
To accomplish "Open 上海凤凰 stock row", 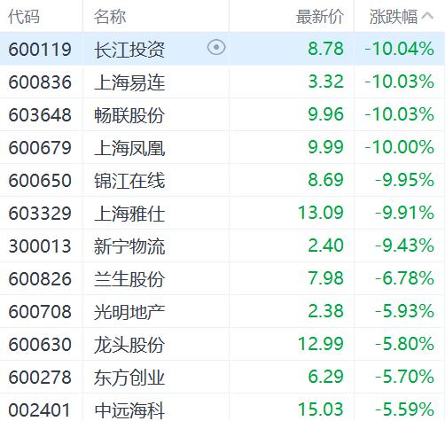I will pos(222,147).
